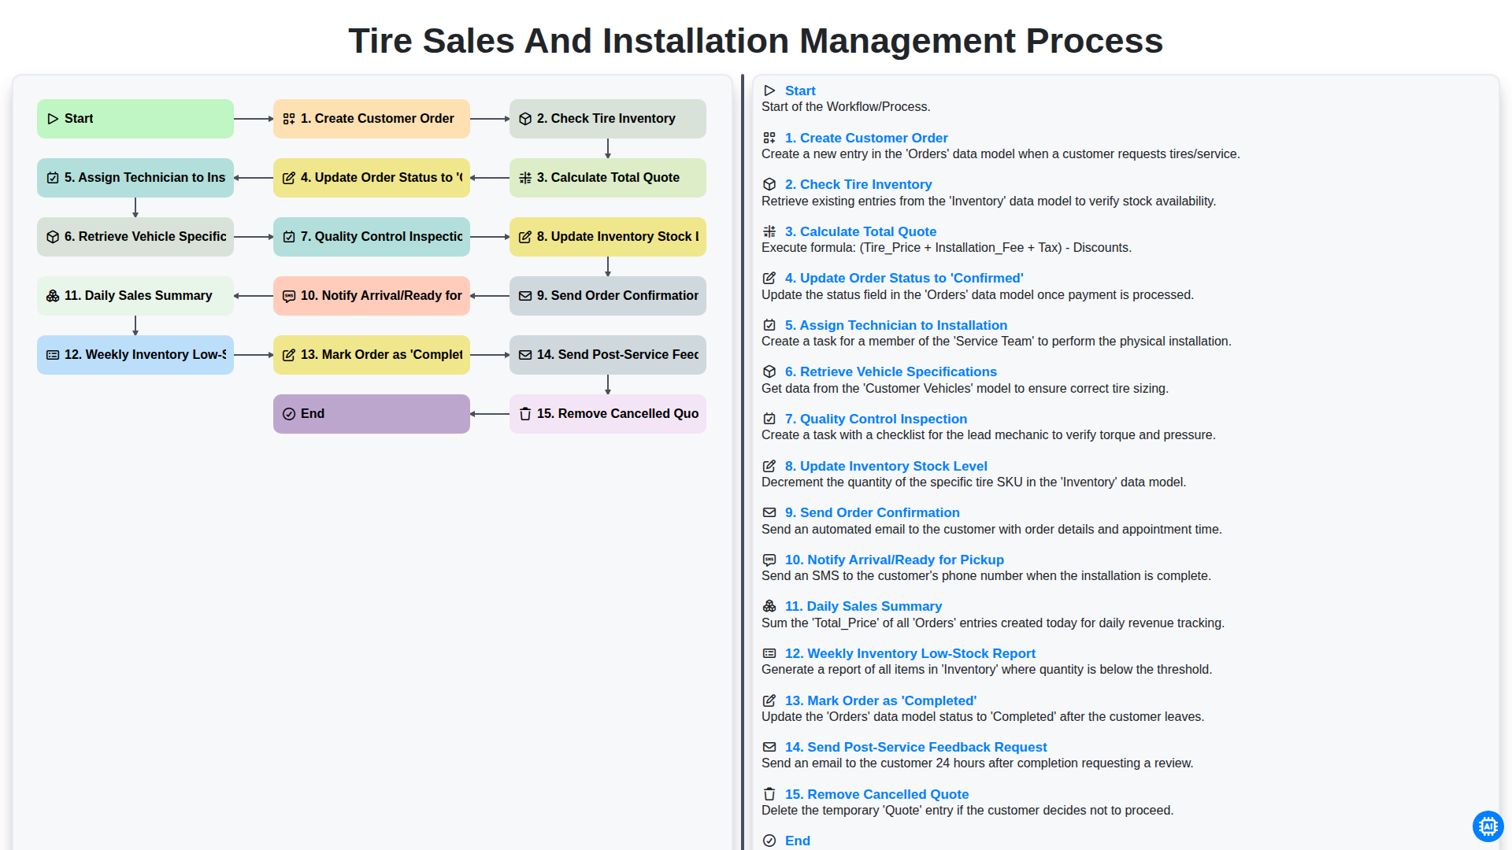Open the 1. Create Customer Order link
Viewport: 1512px width, 850px height.
(866, 138)
